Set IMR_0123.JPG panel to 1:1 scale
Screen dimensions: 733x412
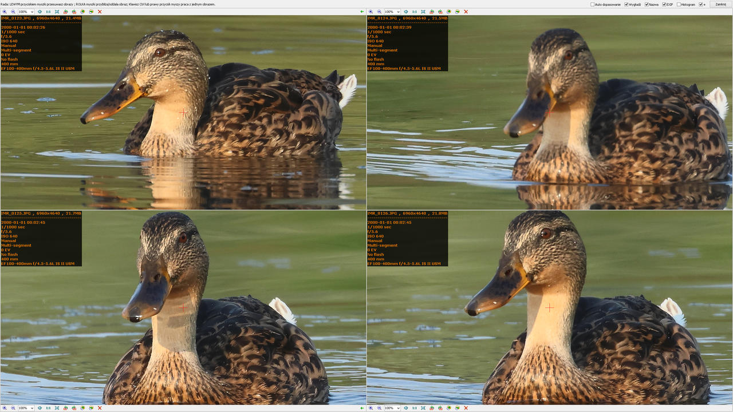tap(48, 11)
